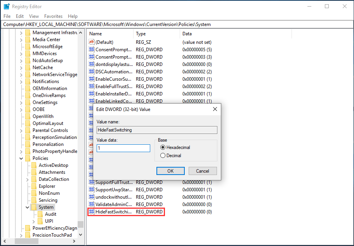Click the REG_DWORD icon beside HideFastSwitching

[x=92, y=211]
